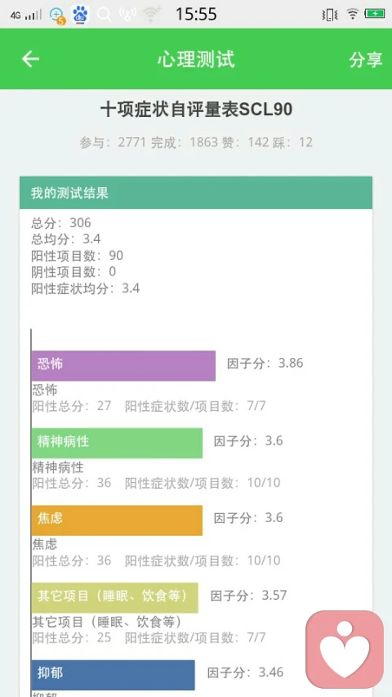392x697 pixels.
Task: Click the 分享 share button
Action: pyautogui.click(x=365, y=60)
